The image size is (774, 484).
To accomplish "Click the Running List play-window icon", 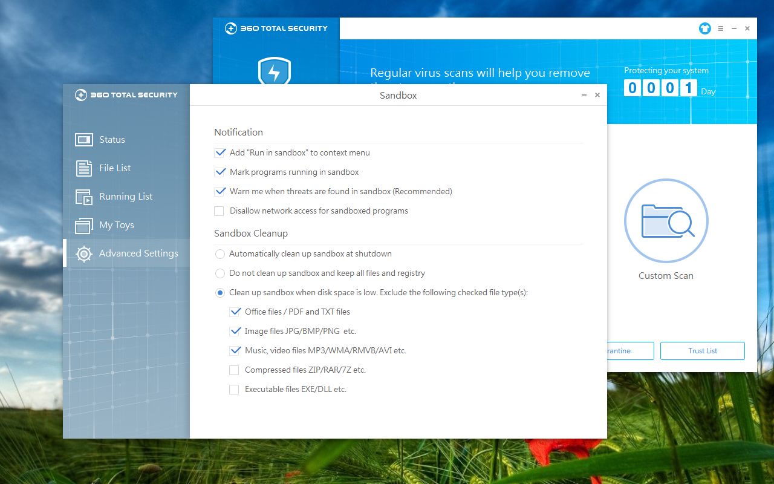I will point(84,197).
